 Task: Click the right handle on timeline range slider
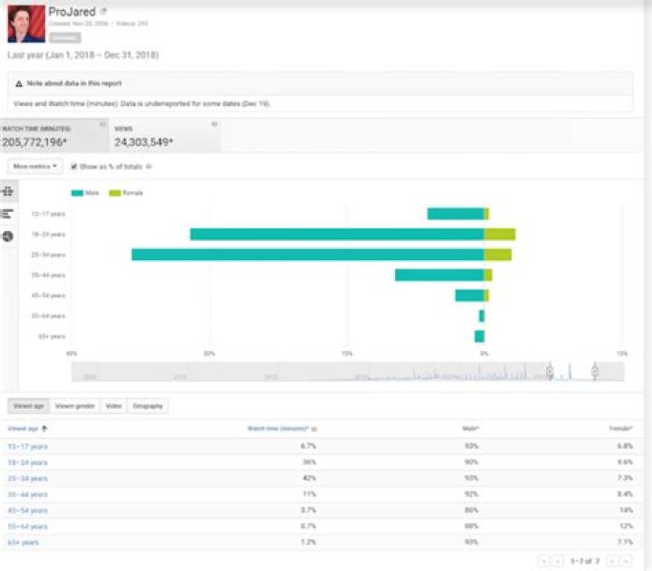tap(595, 371)
